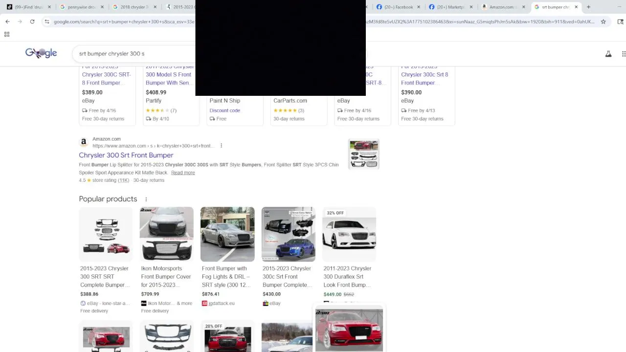Open 'Front Bumper with Fog Lights' product image
The height and width of the screenshot is (352, 626).
pos(227,234)
